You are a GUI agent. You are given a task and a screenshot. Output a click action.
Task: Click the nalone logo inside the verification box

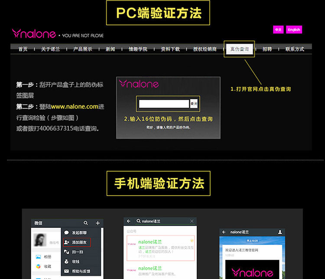point(139,84)
